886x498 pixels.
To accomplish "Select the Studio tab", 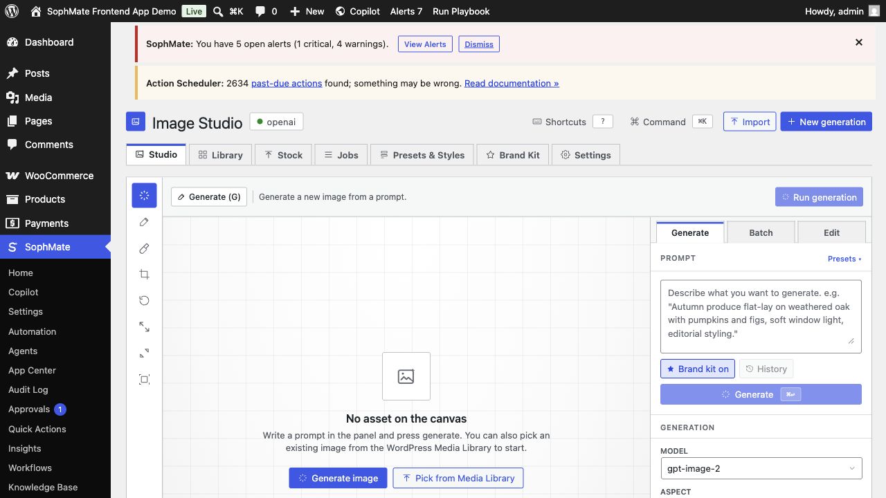I will click(156, 154).
